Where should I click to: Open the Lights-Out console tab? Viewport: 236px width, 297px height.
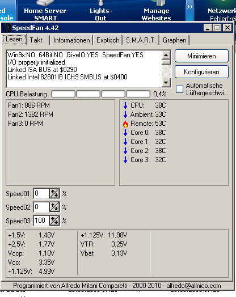100,10
